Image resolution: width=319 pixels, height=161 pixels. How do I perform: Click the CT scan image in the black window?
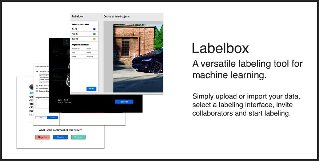pos(68,80)
